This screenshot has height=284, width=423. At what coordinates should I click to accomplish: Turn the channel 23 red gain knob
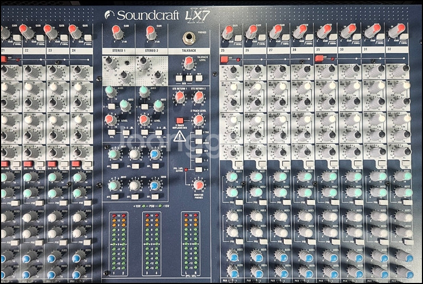(50, 32)
